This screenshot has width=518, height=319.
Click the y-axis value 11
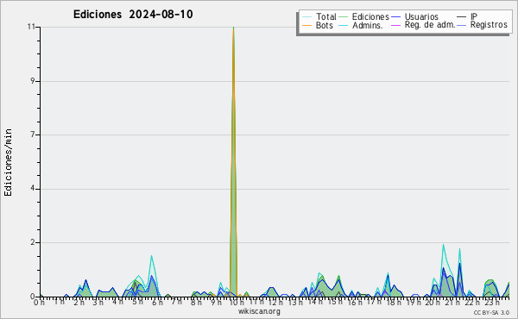click(31, 27)
